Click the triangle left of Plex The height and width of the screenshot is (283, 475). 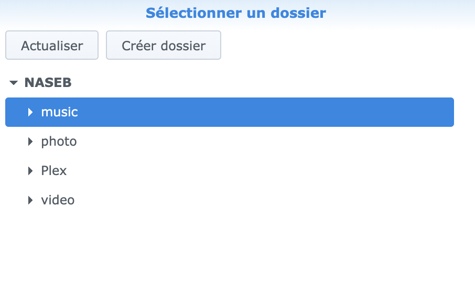pos(30,171)
